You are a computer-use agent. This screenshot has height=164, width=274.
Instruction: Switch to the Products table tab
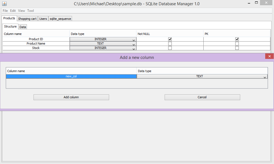[9, 18]
